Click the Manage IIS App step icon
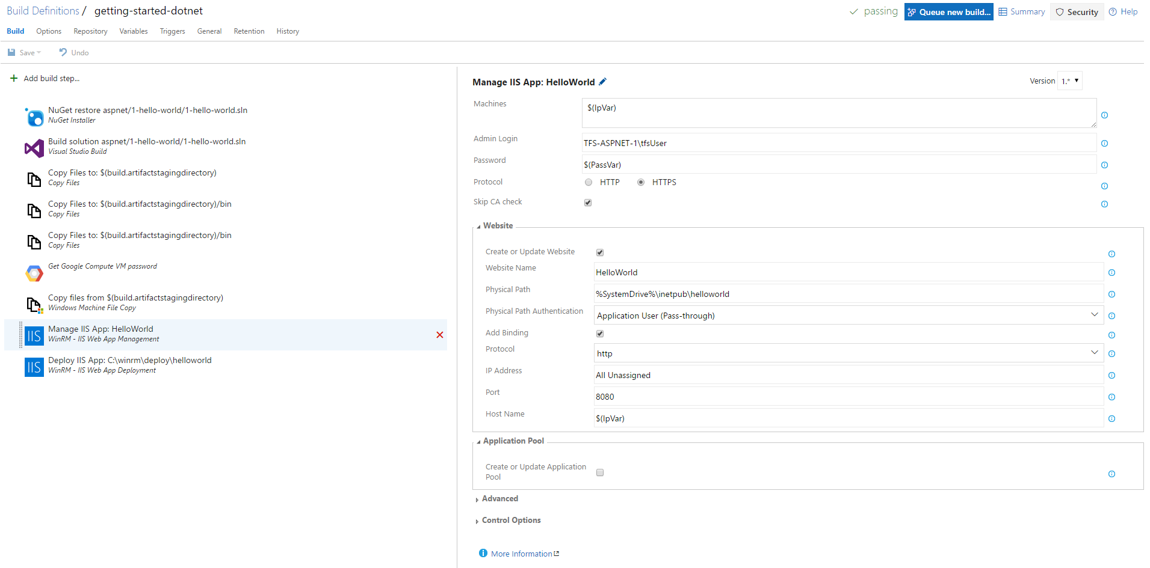This screenshot has width=1150, height=568. pos(34,335)
